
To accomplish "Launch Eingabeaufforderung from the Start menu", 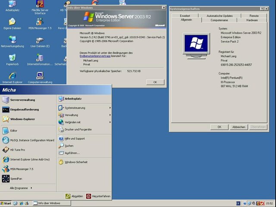I will (28, 110).
